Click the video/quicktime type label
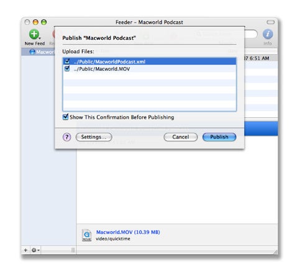Viewport: 292px width, 269px height. click(x=113, y=239)
